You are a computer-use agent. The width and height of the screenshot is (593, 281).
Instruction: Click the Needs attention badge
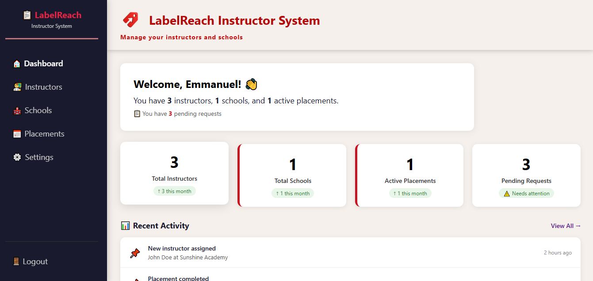click(526, 194)
